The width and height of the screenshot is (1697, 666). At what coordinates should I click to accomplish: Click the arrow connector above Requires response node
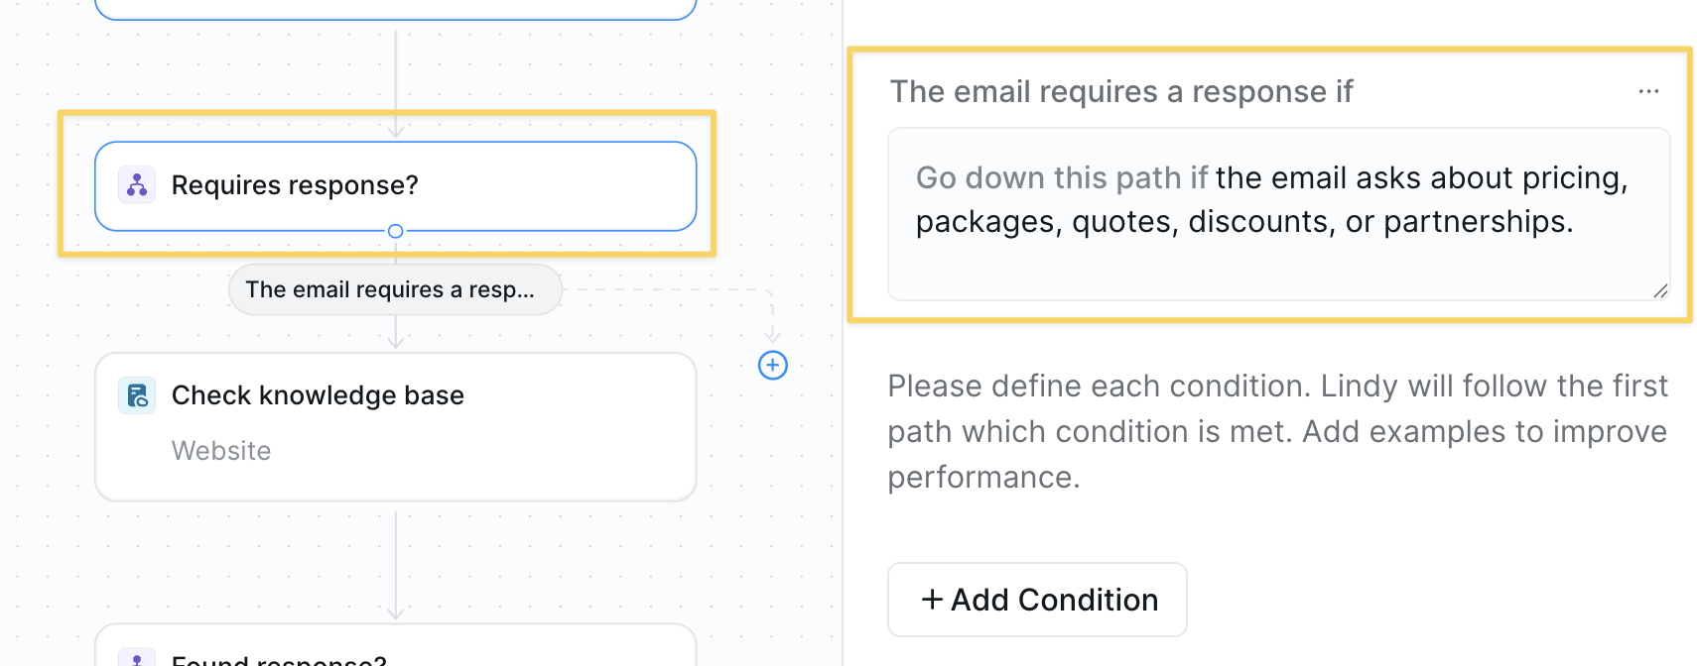click(395, 84)
